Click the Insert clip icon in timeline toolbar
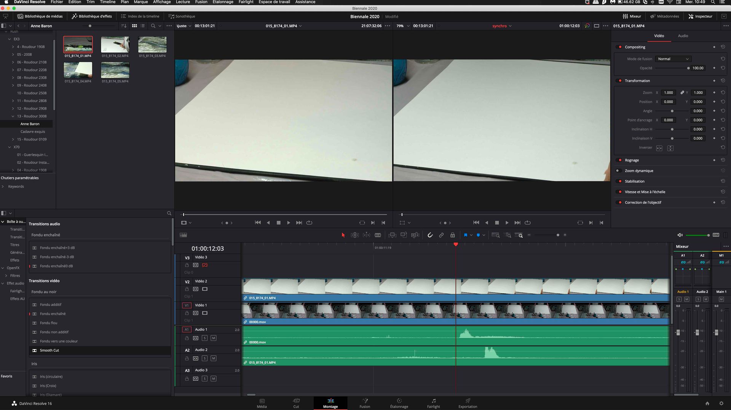The image size is (731, 410). click(392, 235)
